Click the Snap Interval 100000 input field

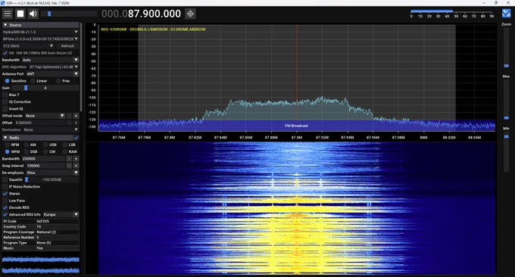pos(45,166)
